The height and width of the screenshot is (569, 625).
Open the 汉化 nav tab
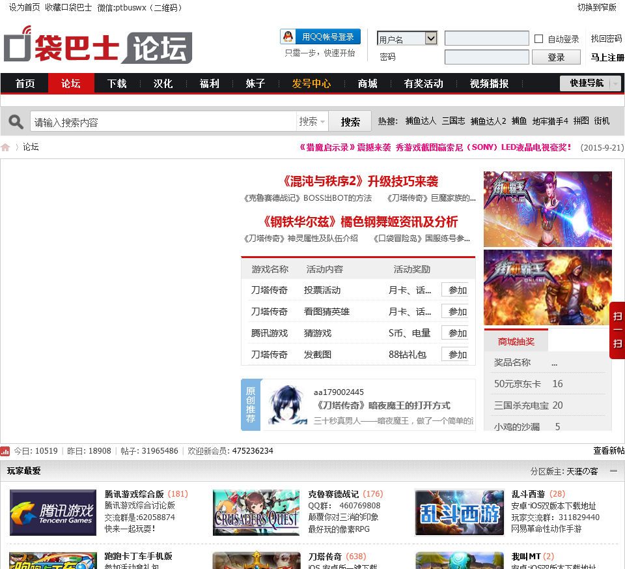point(163,83)
